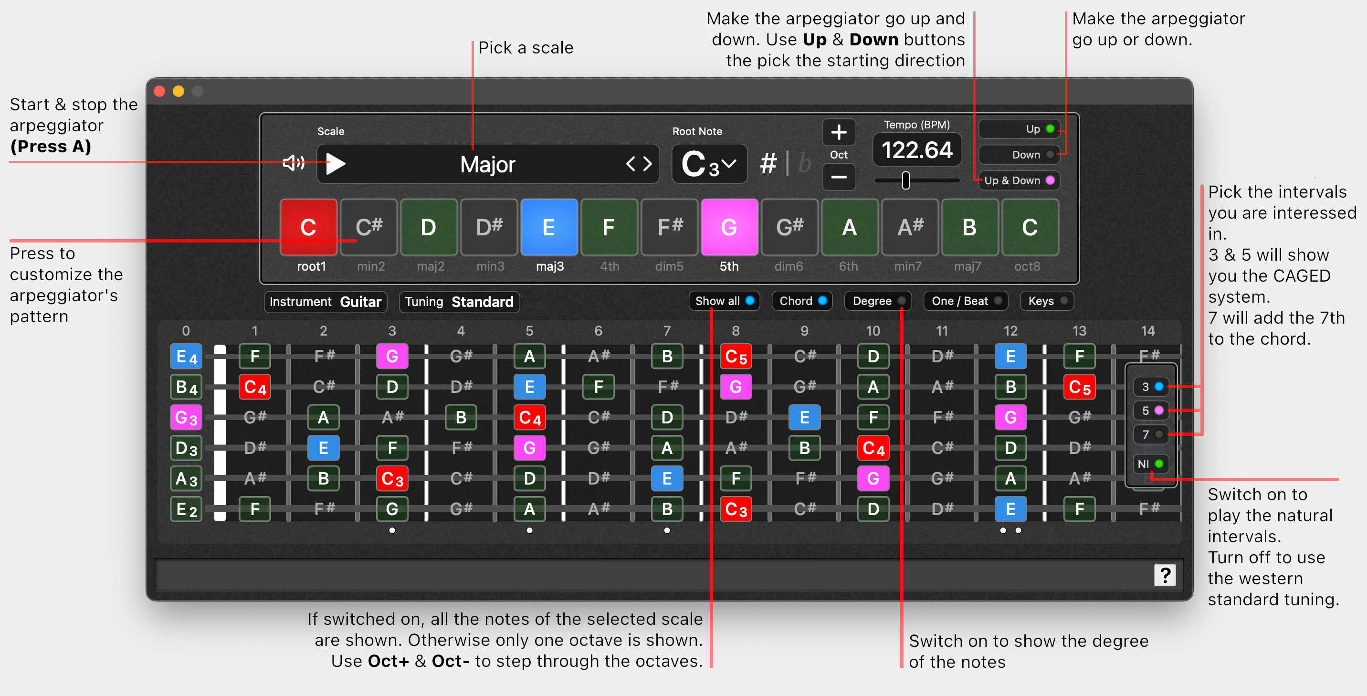Select the Up & Down arpeggiator mode
Viewport: 1367px width, 696px height.
click(1019, 180)
